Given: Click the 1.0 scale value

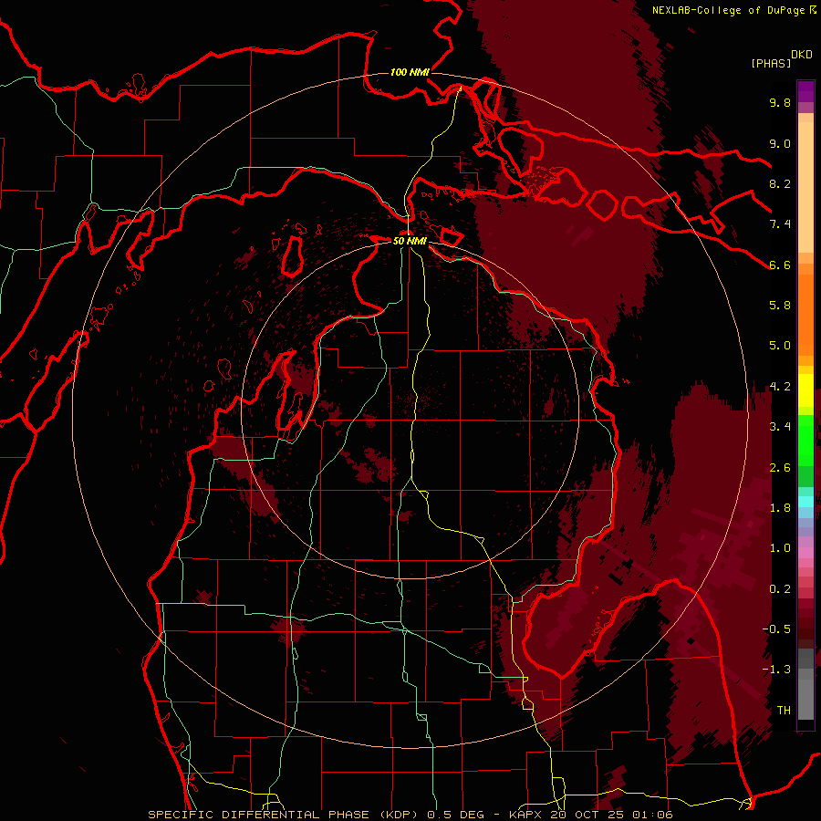Looking at the screenshot, I should click(780, 548).
